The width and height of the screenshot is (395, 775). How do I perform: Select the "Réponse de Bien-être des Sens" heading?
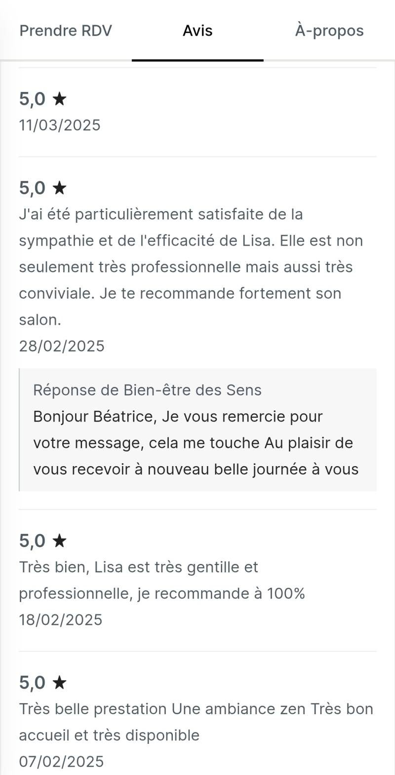(x=147, y=390)
